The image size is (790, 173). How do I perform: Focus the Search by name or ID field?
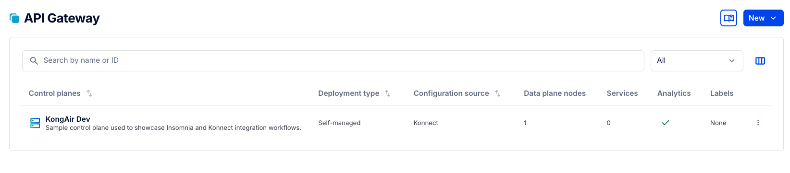[333, 61]
